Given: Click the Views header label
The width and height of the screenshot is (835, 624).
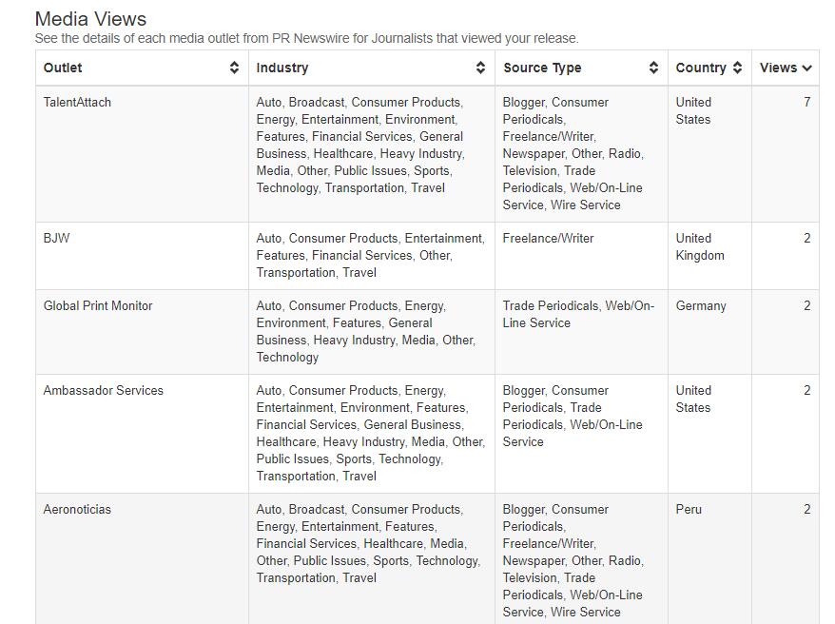Looking at the screenshot, I should point(778,68).
